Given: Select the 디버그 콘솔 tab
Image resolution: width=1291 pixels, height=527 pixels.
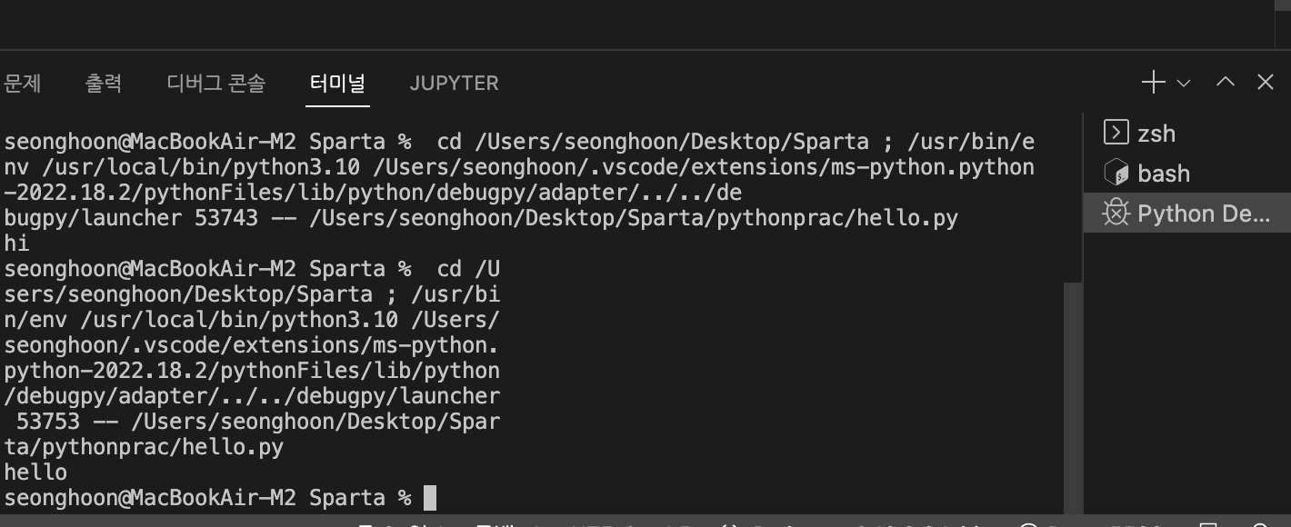Looking at the screenshot, I should [216, 83].
